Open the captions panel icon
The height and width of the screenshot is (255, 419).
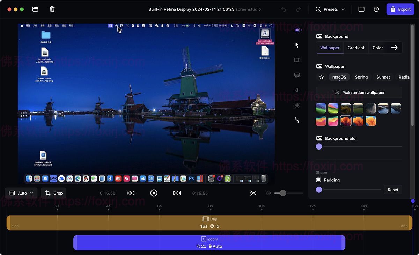297,75
